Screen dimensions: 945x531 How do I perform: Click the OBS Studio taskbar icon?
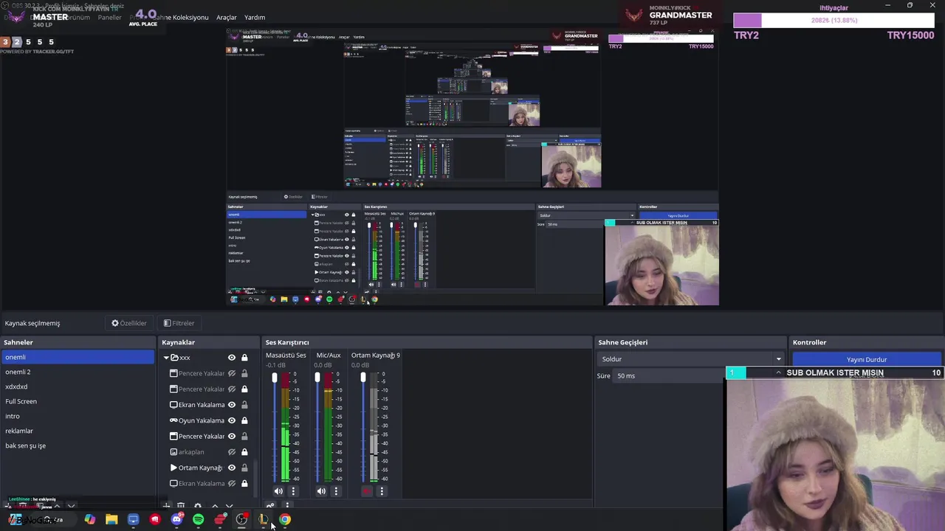[241, 520]
